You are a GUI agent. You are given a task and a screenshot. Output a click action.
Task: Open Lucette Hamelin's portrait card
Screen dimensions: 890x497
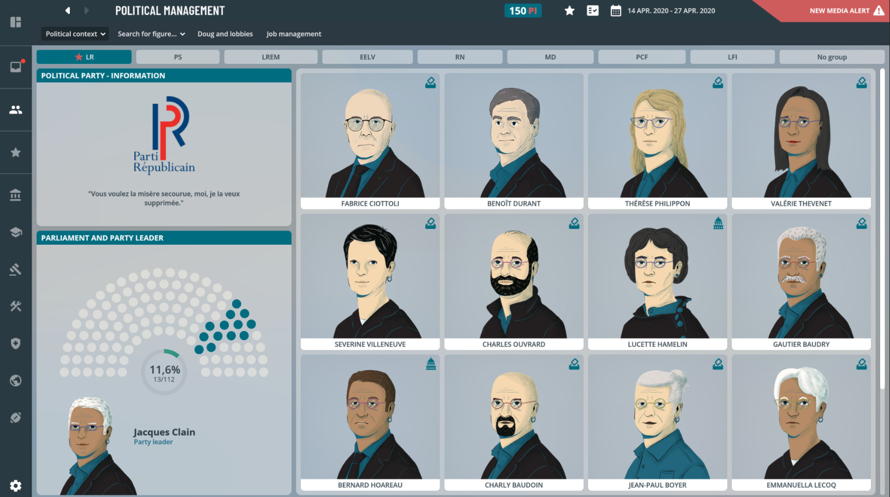click(657, 281)
